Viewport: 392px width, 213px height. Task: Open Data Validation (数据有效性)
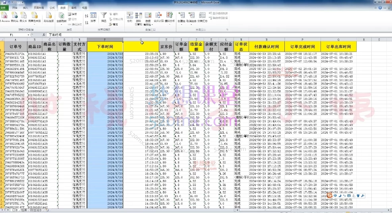tap(148, 19)
